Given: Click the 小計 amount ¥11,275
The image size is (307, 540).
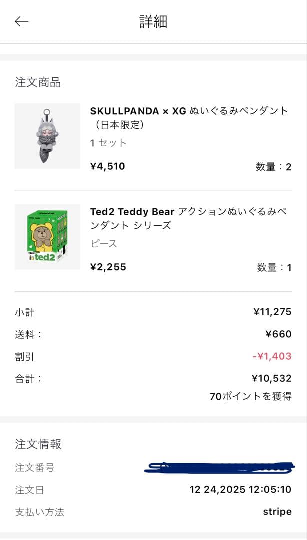Looking at the screenshot, I should tap(272, 312).
